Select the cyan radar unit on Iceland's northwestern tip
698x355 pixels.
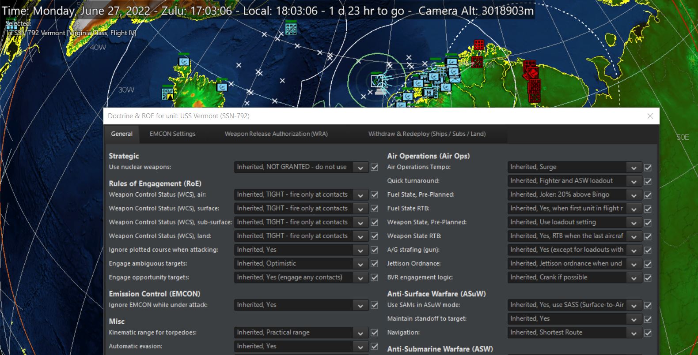coord(184,62)
